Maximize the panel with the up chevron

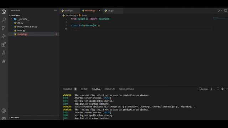[x=227, y=89]
